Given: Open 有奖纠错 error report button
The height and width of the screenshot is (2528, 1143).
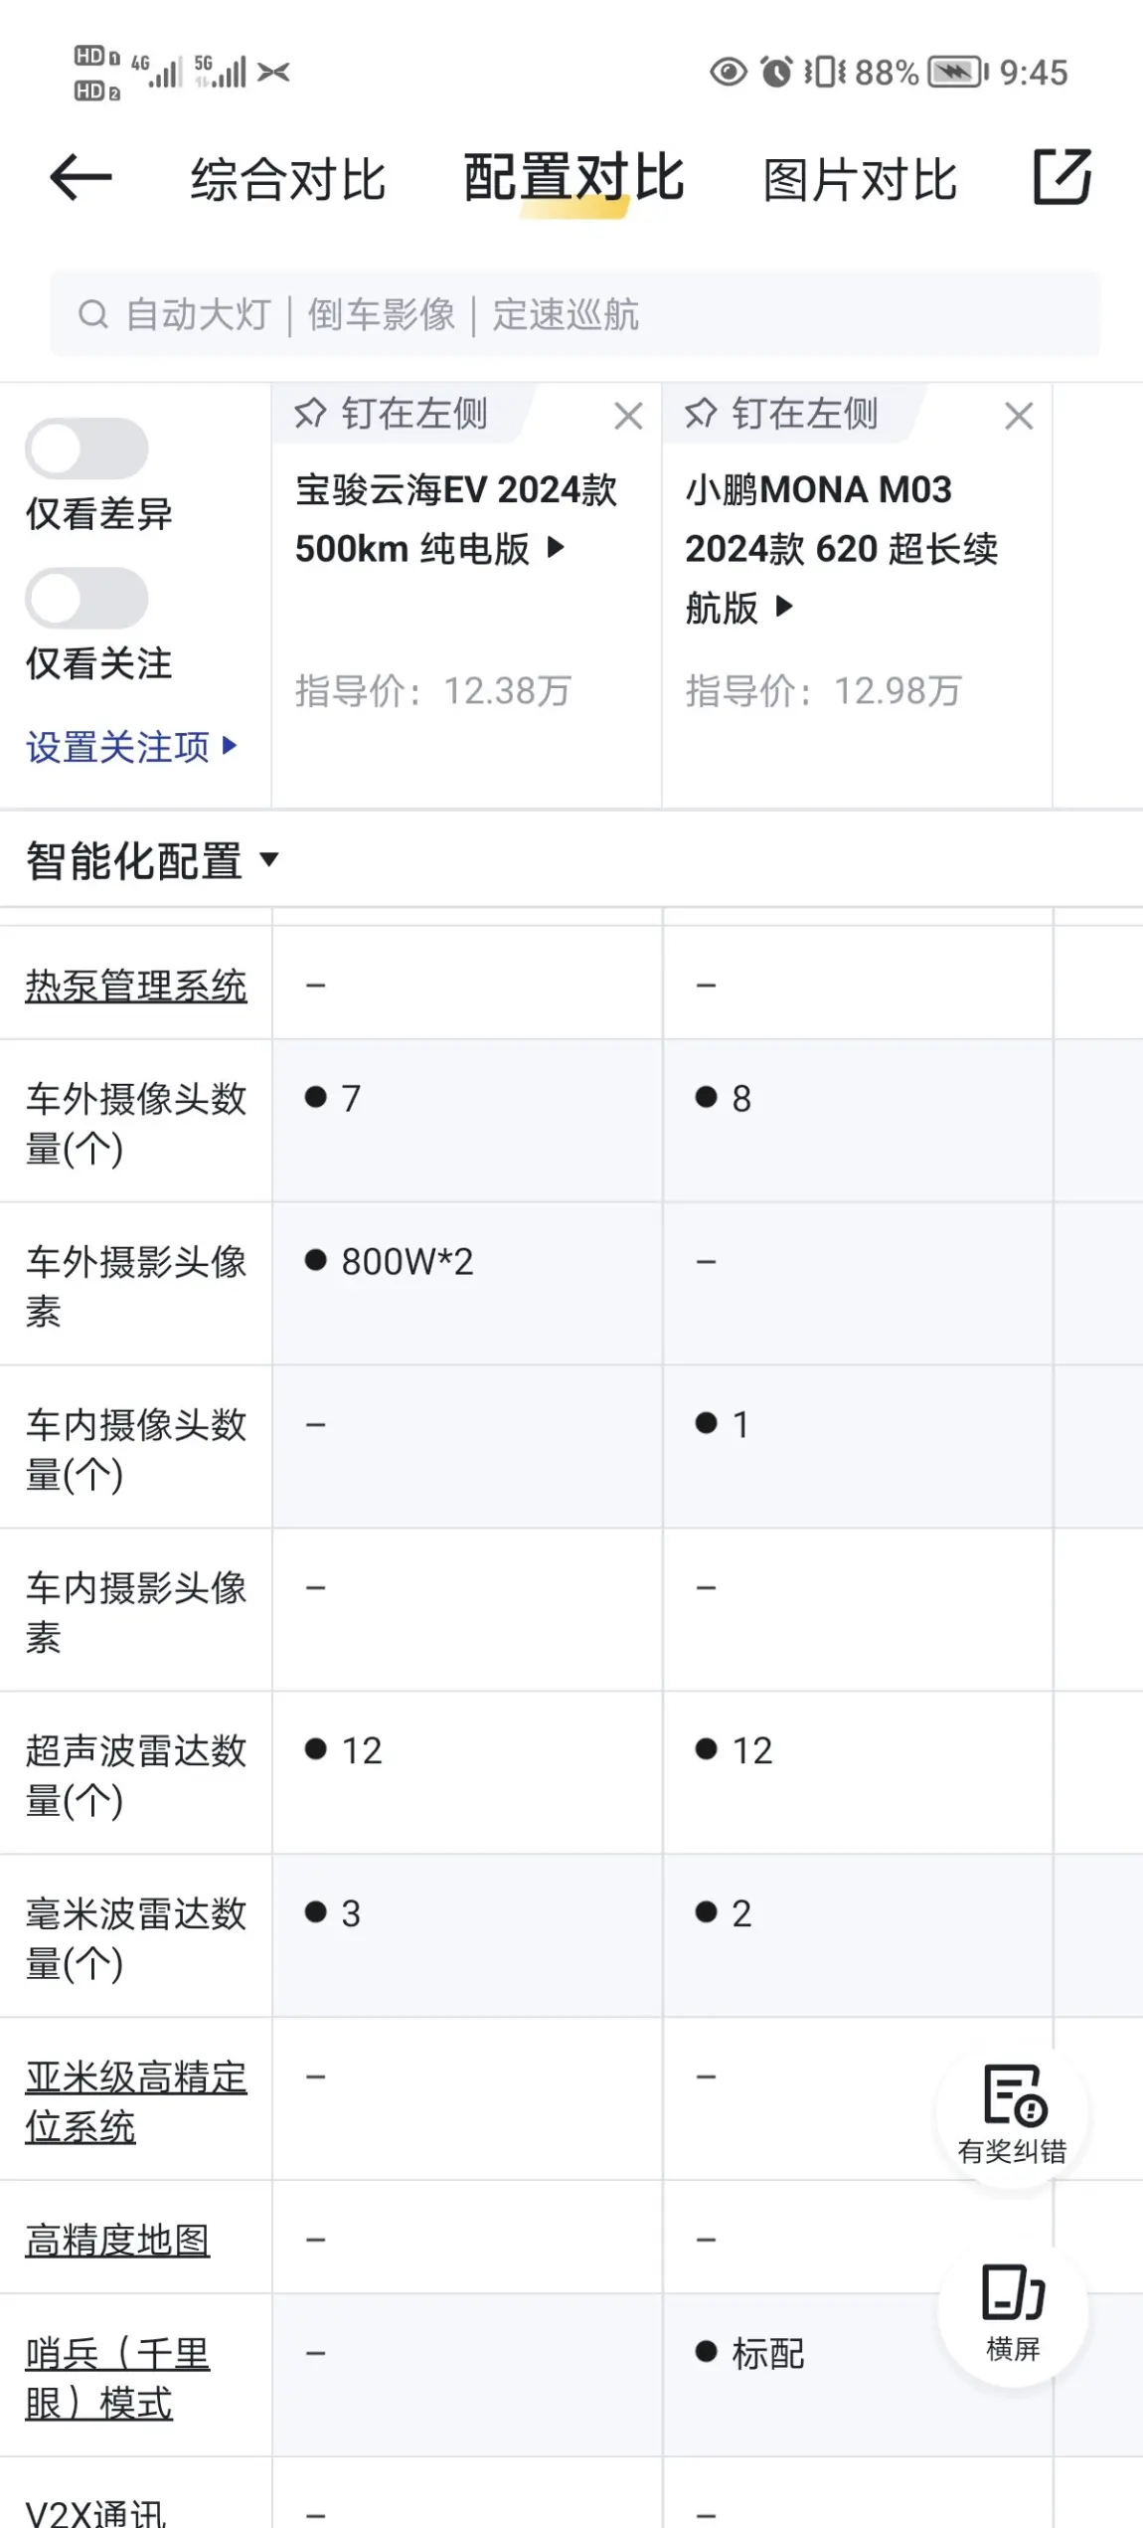Looking at the screenshot, I should tap(1012, 2116).
